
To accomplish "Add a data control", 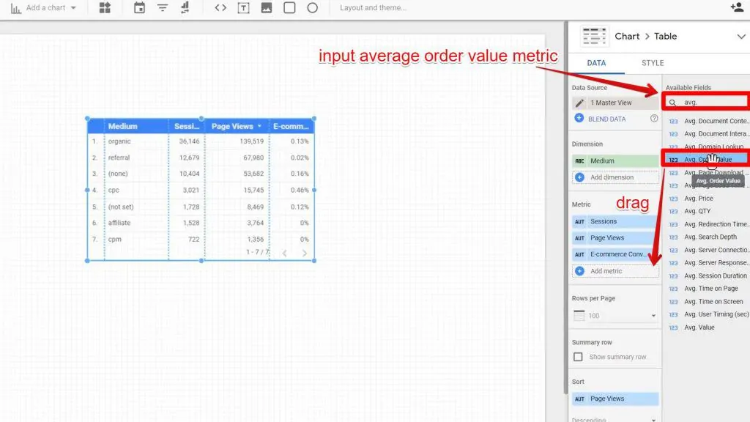I will pyautogui.click(x=185, y=9).
